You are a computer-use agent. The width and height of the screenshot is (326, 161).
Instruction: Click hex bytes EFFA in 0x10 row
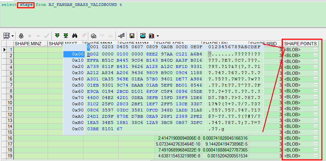click(93, 60)
